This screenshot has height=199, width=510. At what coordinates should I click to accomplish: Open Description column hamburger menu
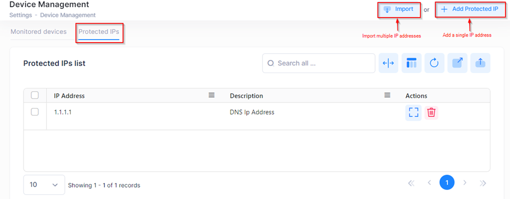[x=387, y=95]
